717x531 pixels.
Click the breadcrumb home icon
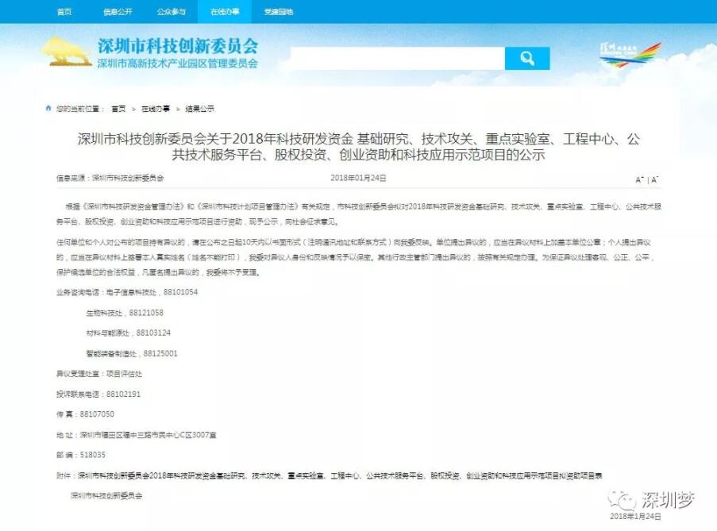tap(48, 108)
